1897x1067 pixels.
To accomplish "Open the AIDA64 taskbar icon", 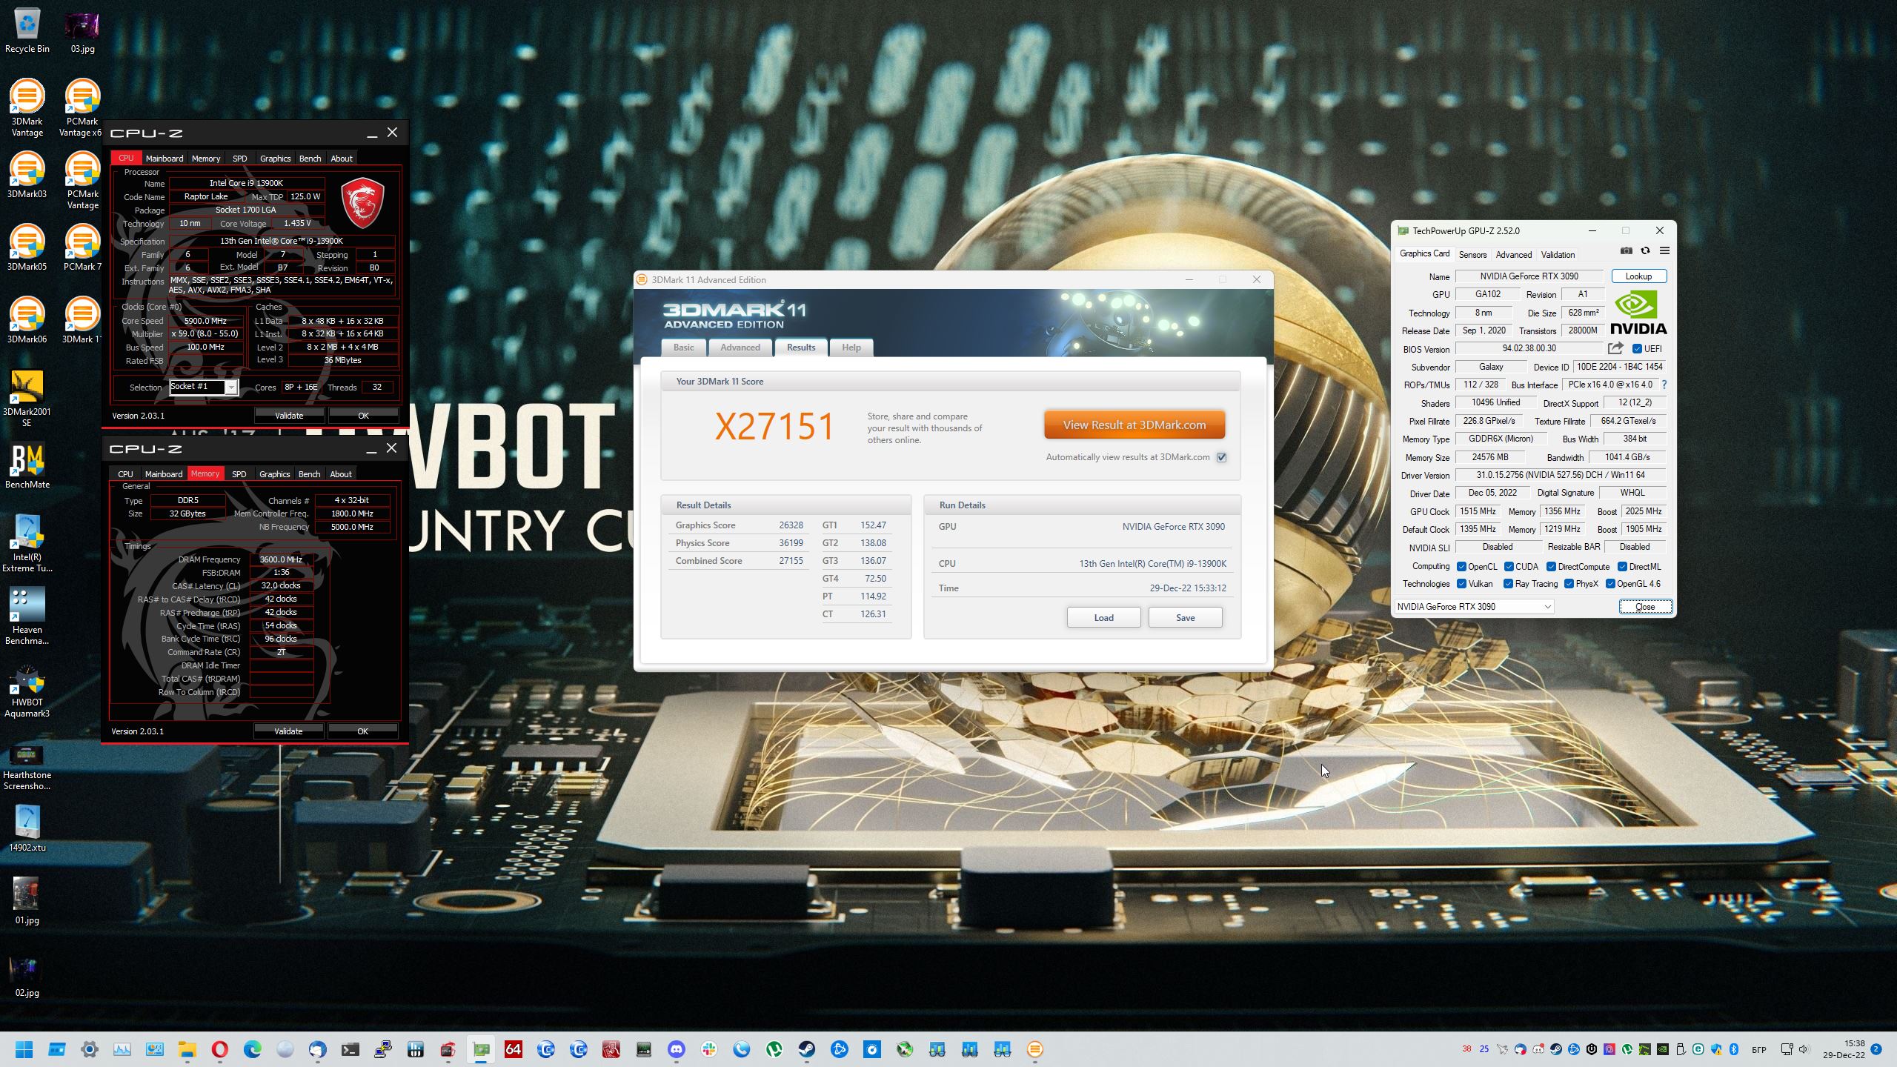I will point(513,1049).
